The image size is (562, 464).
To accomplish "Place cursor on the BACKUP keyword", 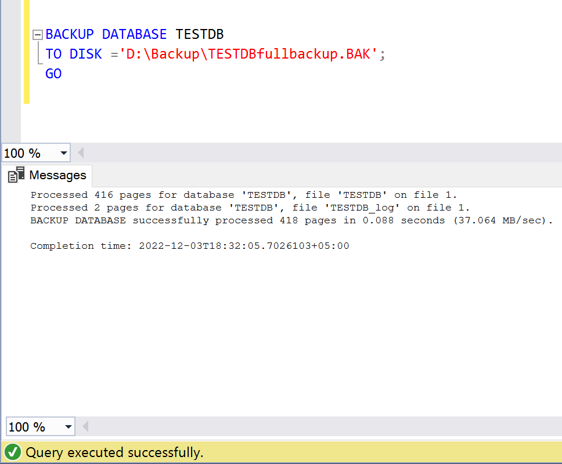I will pyautogui.click(x=69, y=35).
